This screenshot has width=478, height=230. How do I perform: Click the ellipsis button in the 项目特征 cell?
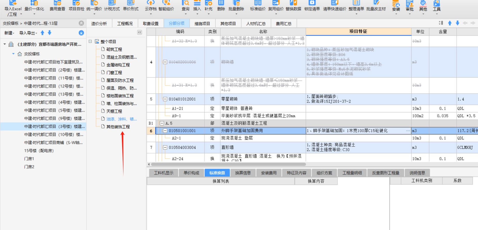408,131
